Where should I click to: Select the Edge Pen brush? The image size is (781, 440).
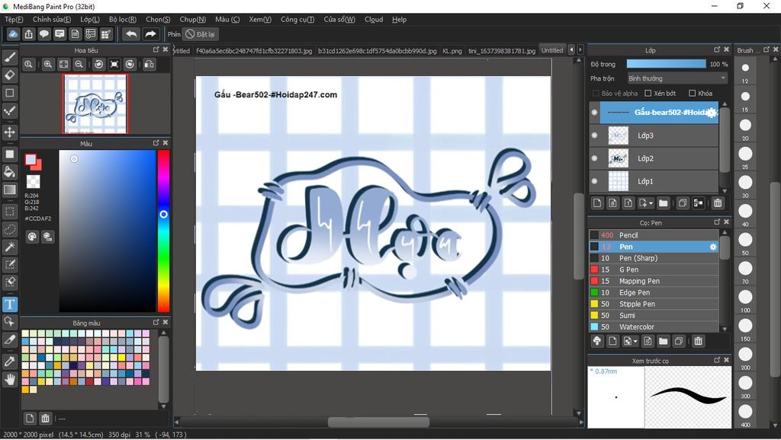tap(654, 292)
